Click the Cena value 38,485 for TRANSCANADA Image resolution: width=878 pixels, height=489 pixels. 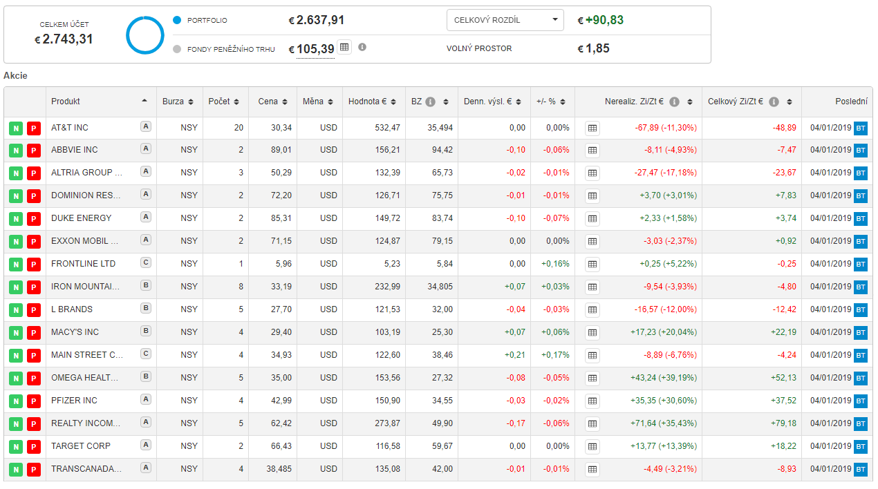pos(278,469)
